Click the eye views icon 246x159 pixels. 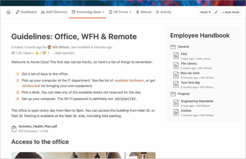(x=13, y=53)
